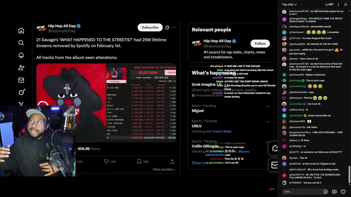Toggle the heart reaction beside chat input
This screenshot has height=197, width=351.
pos(343,192)
